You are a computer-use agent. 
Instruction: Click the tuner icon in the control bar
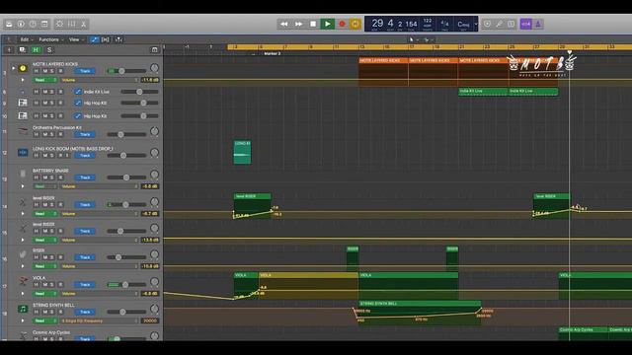pyautogui.click(x=500, y=24)
